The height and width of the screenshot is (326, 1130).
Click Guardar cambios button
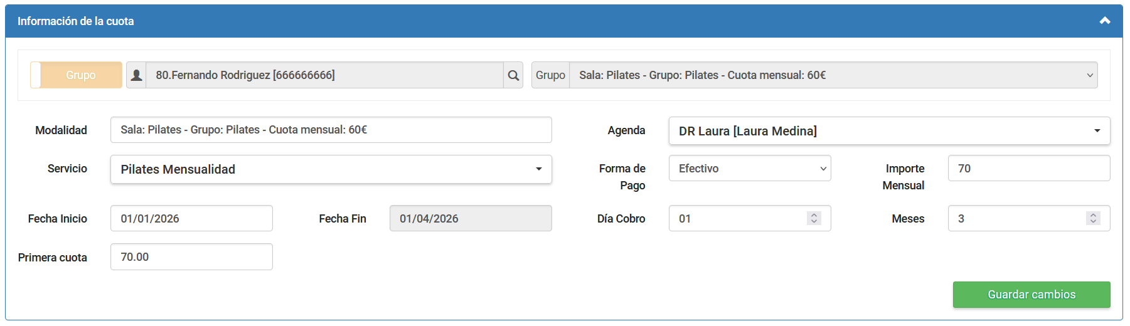click(x=1031, y=295)
